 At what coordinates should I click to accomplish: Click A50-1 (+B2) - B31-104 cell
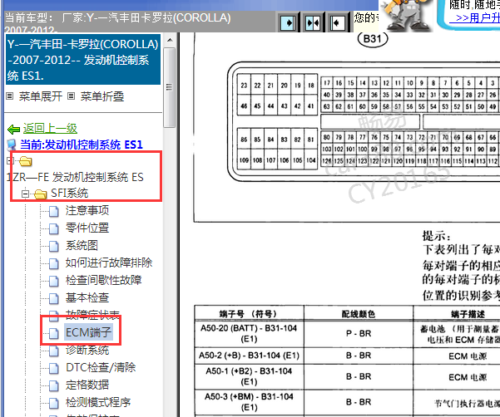[x=249, y=376]
